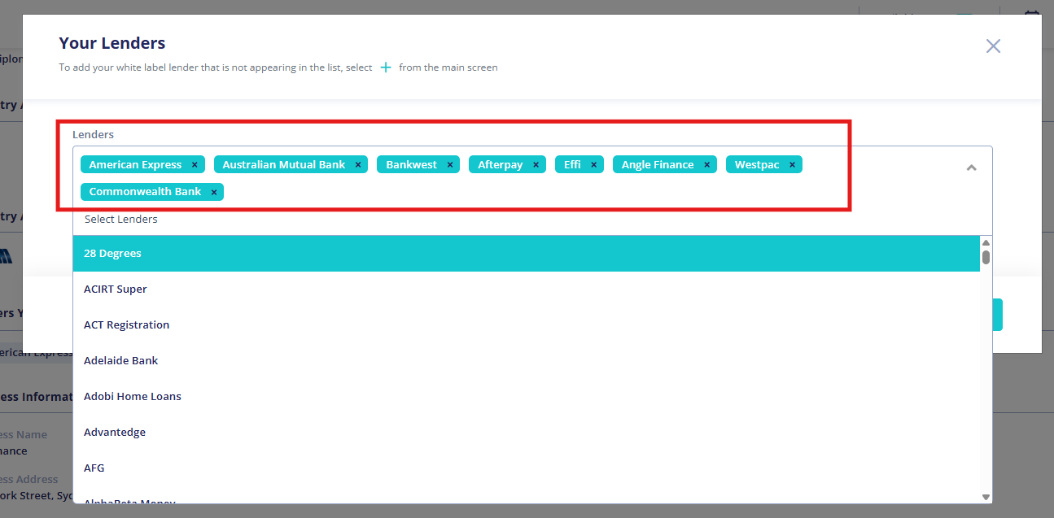Click the Commonwealth Bank tag label
The width and height of the screenshot is (1054, 518).
click(145, 193)
